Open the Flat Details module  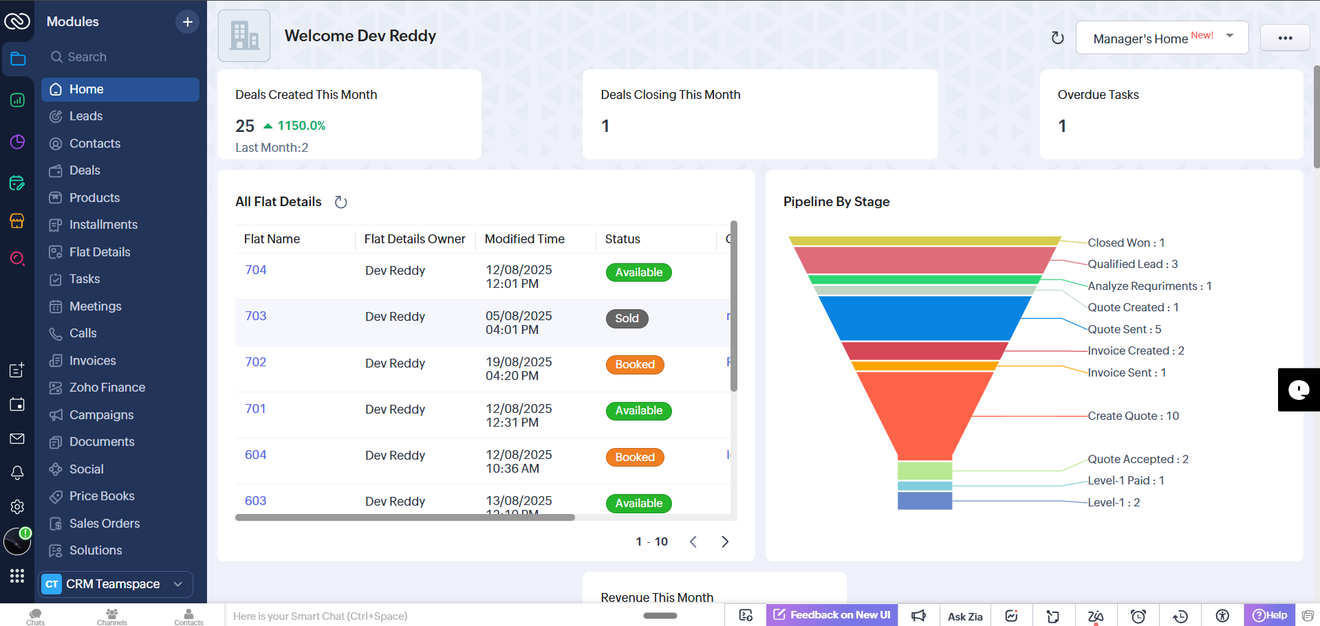(100, 252)
